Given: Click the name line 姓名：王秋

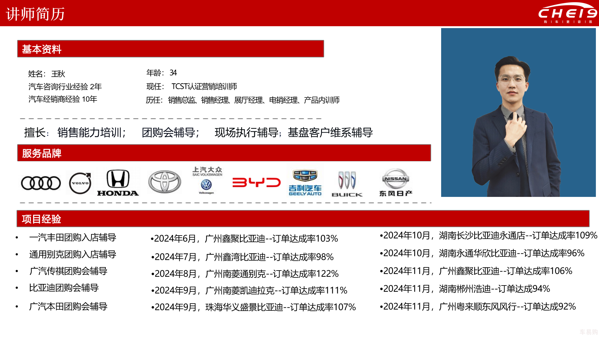Looking at the screenshot, I should point(46,74).
